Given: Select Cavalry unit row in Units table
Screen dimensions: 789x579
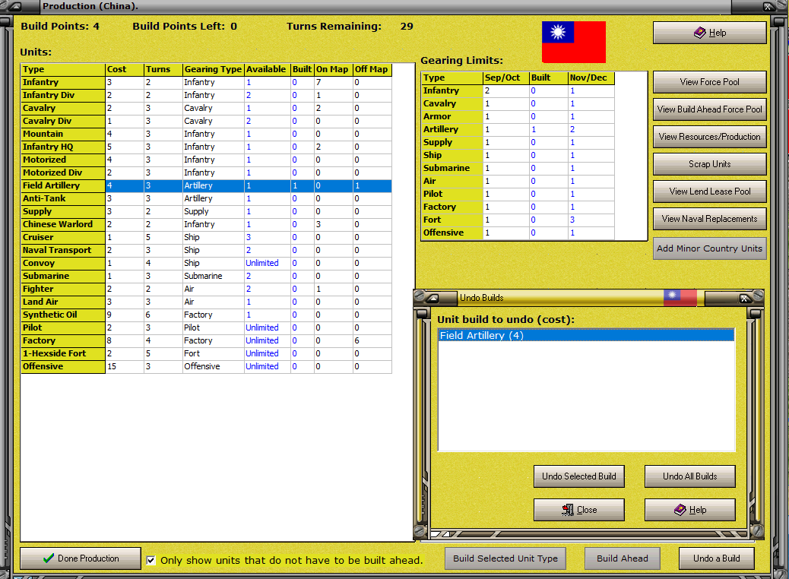Looking at the screenshot, I should pos(206,108).
